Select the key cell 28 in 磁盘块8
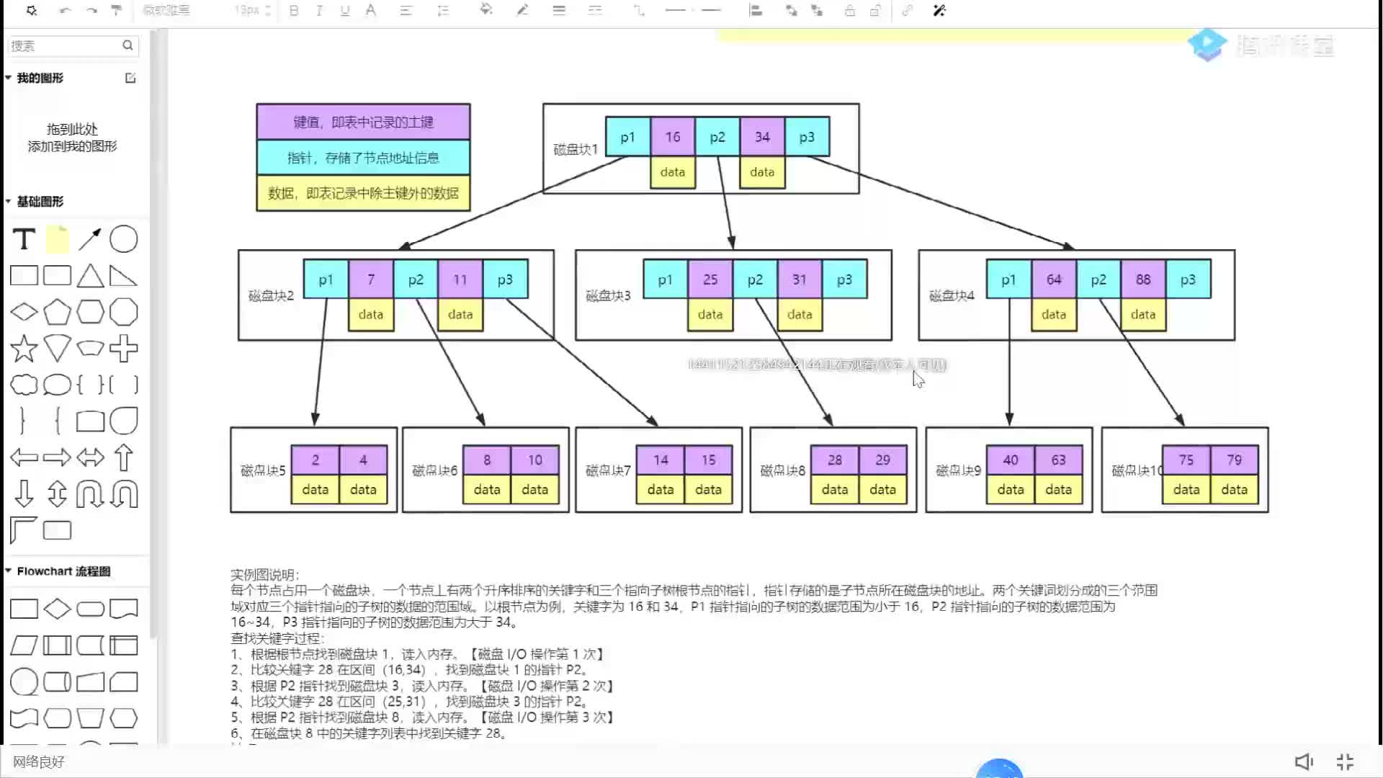The height and width of the screenshot is (778, 1383). (x=835, y=460)
